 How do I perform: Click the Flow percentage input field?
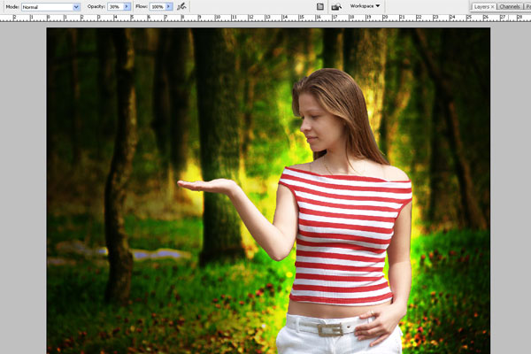156,6
